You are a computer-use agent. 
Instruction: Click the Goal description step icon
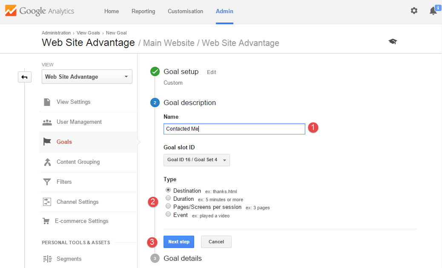pyautogui.click(x=155, y=103)
